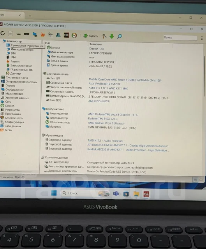The height and width of the screenshot is (249, 206).
Task: Open the AMD Radeon Vega 8 (Picasso) link
Action: tap(106, 123)
